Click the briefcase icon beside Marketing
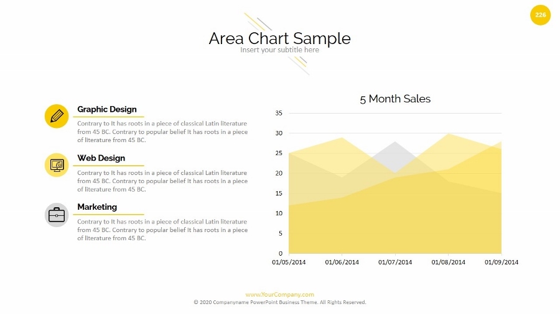This screenshot has height=314, width=560. 57,215
